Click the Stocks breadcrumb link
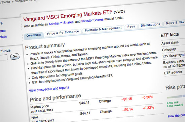185x122 pixels. pos(5,2)
